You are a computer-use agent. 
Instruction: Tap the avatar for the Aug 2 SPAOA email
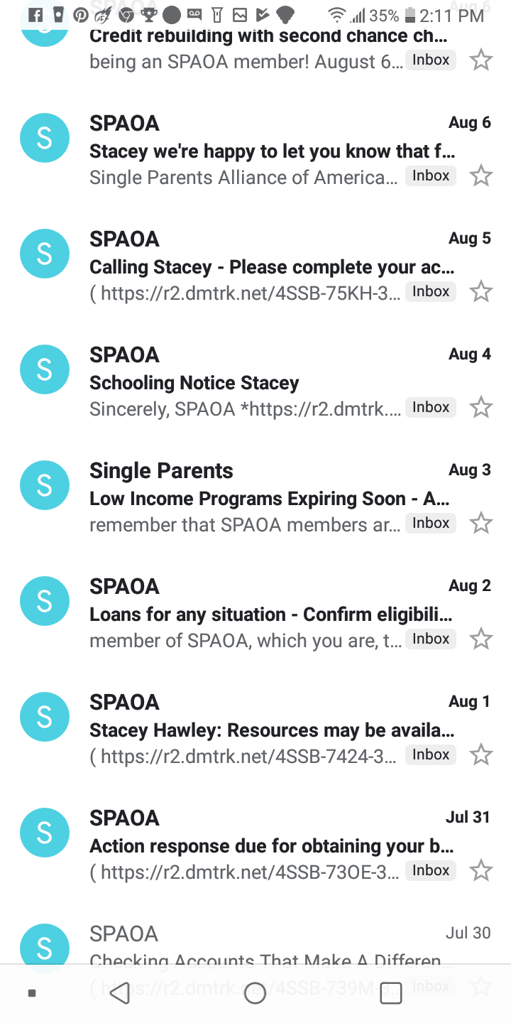pos(45,601)
